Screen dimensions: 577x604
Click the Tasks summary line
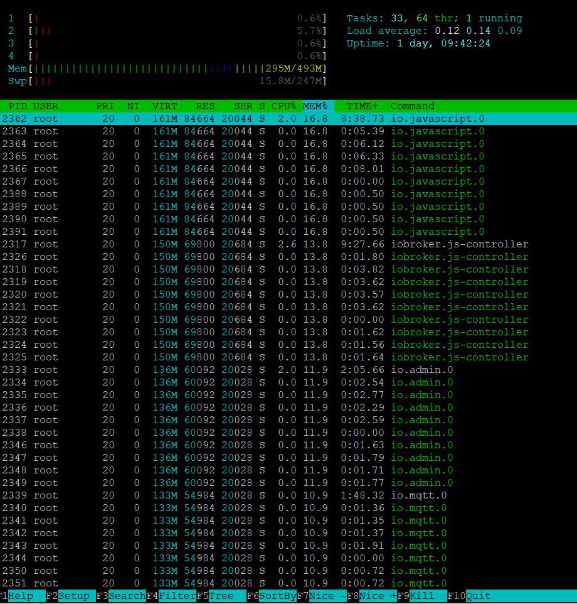pyautogui.click(x=434, y=18)
